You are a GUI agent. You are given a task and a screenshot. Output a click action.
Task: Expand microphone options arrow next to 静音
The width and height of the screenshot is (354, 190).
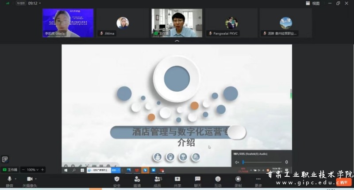point(16,179)
